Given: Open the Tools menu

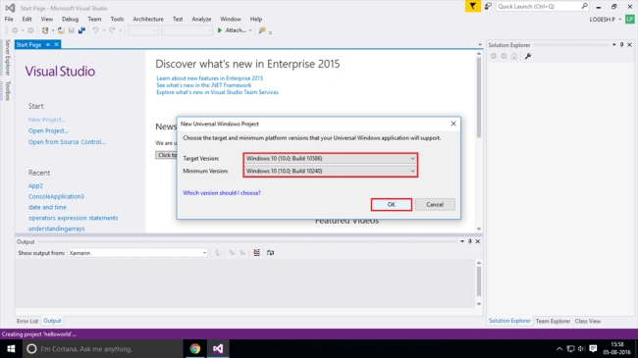Looking at the screenshot, I should [x=117, y=19].
